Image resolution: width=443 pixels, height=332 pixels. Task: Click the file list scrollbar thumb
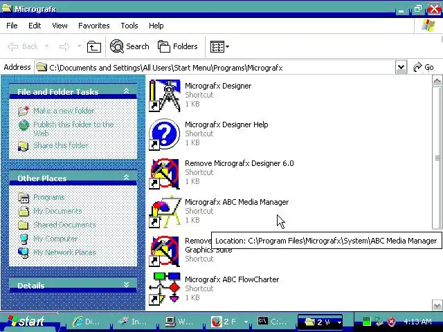point(437,158)
